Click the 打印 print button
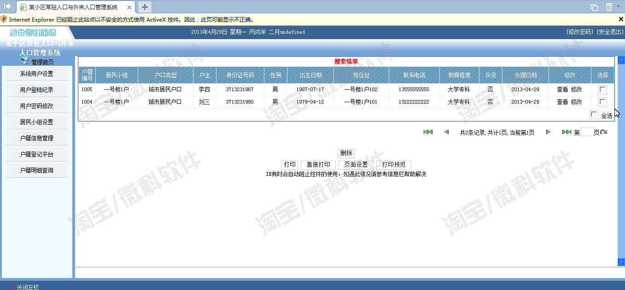Screen dimensions: 625x290 (x=290, y=165)
